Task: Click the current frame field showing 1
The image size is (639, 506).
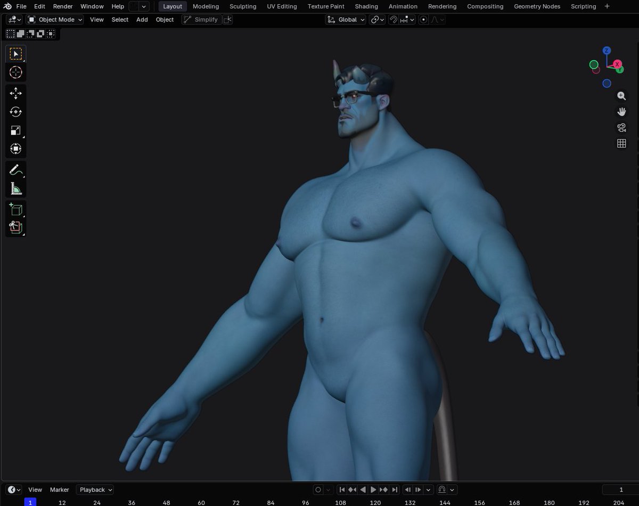Action: point(621,489)
